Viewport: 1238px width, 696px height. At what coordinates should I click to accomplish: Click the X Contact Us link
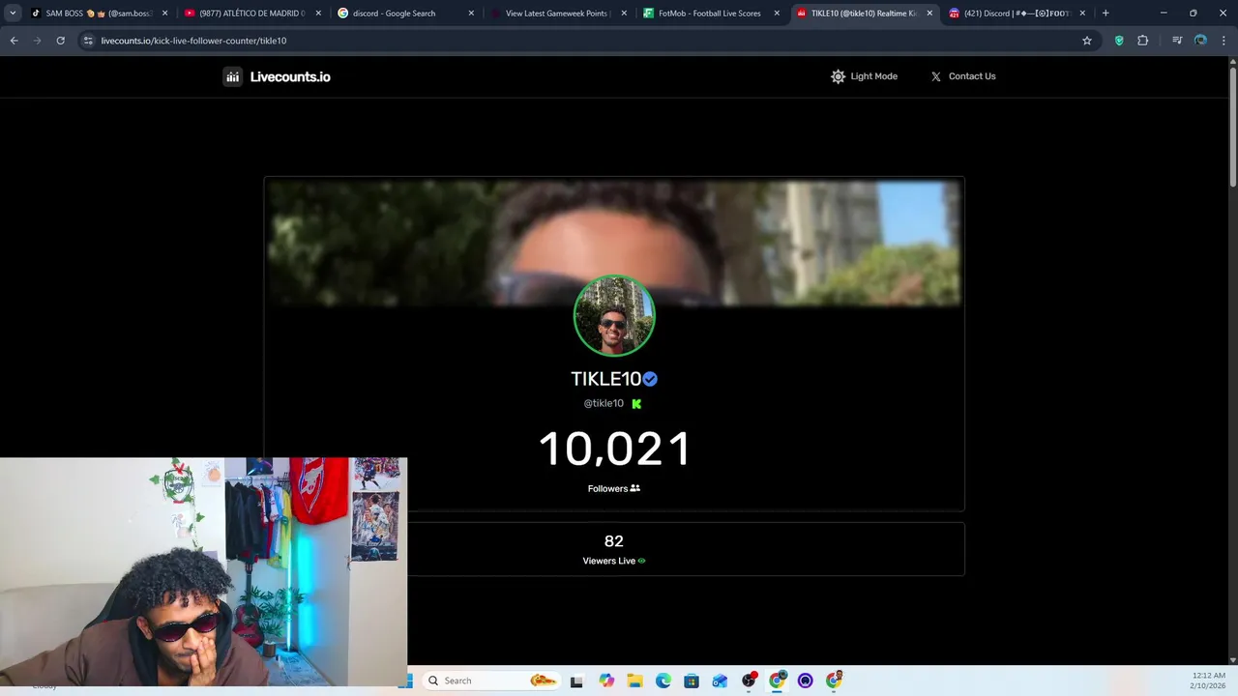[x=963, y=76]
